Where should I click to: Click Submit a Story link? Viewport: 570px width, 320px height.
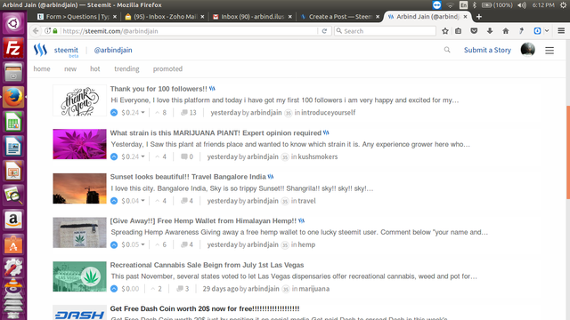487,50
